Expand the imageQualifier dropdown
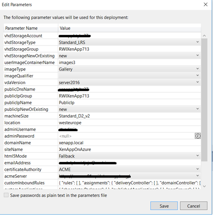214x216 pixels. click(198, 76)
